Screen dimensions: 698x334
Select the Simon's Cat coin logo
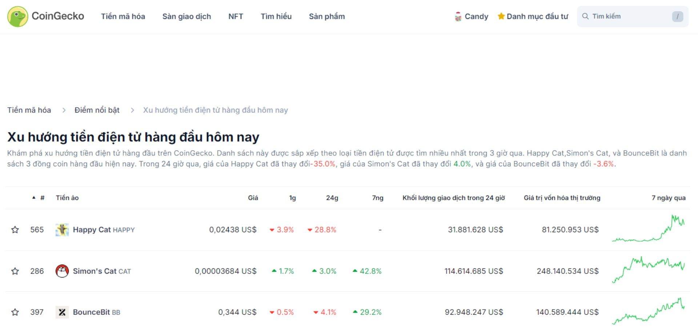point(63,271)
